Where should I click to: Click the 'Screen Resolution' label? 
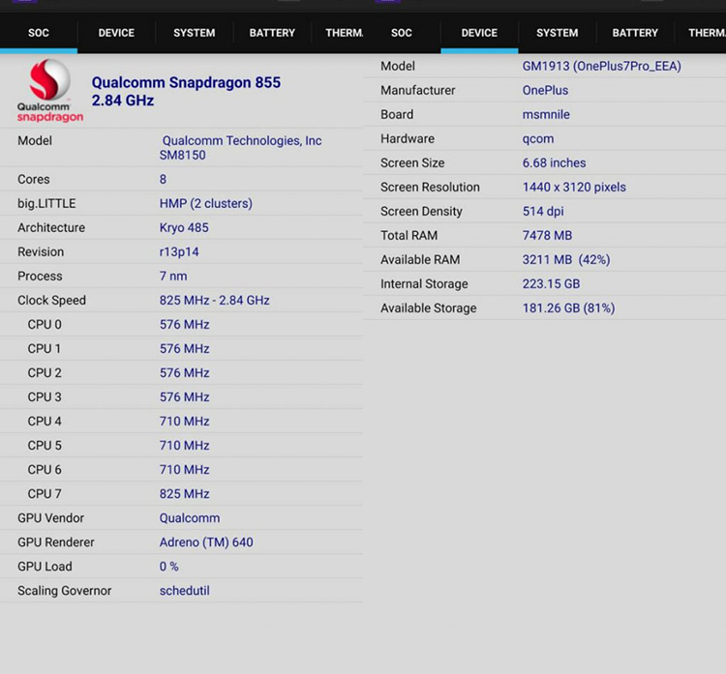(x=430, y=188)
